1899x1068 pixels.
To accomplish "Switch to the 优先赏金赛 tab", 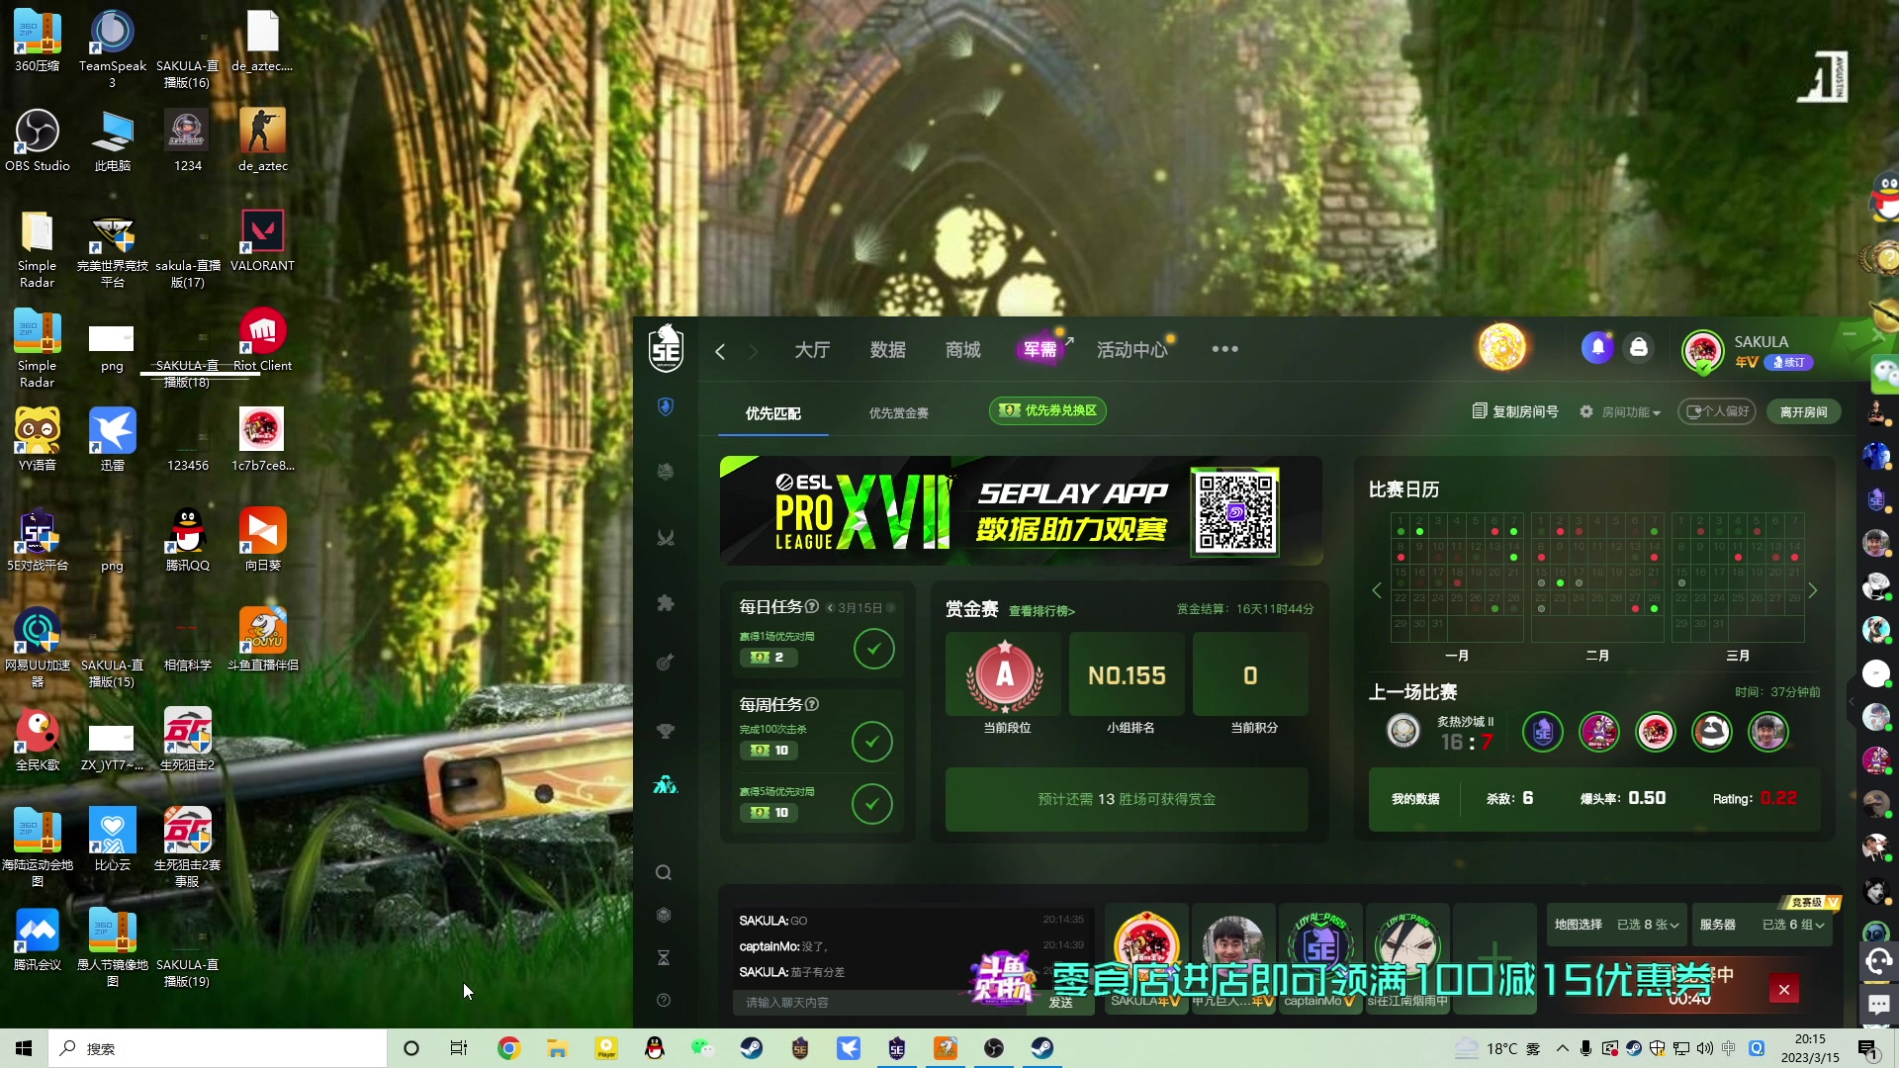I will tap(898, 413).
